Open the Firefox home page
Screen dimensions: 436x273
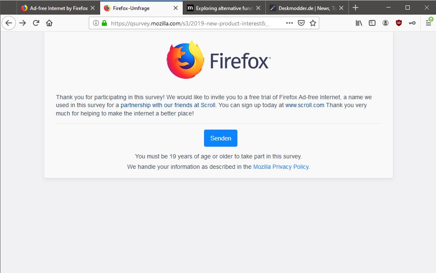tap(49, 23)
